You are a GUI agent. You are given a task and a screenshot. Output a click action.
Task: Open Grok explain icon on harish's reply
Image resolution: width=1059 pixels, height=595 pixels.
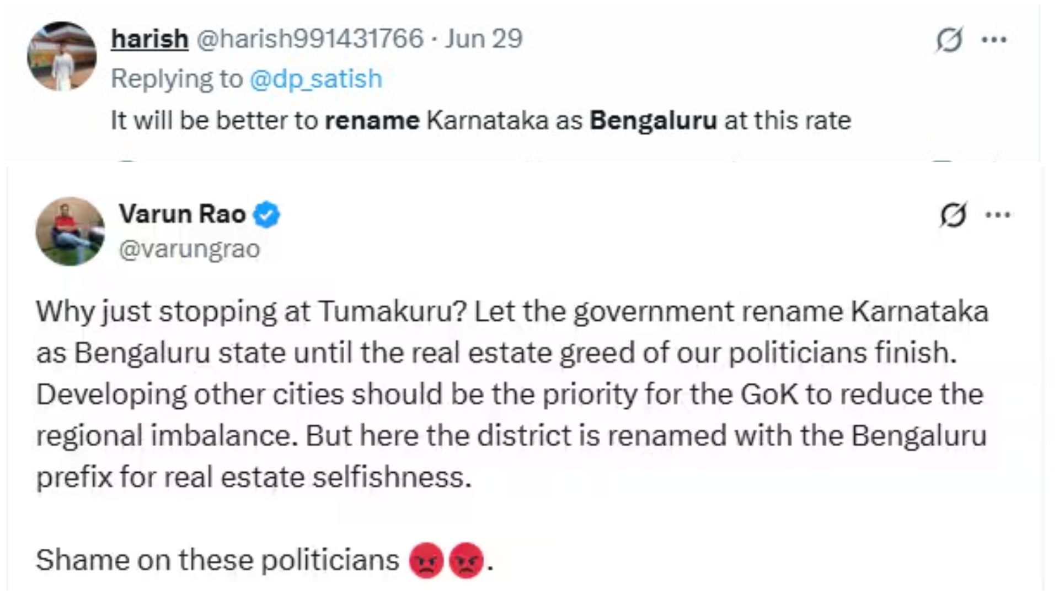(949, 40)
